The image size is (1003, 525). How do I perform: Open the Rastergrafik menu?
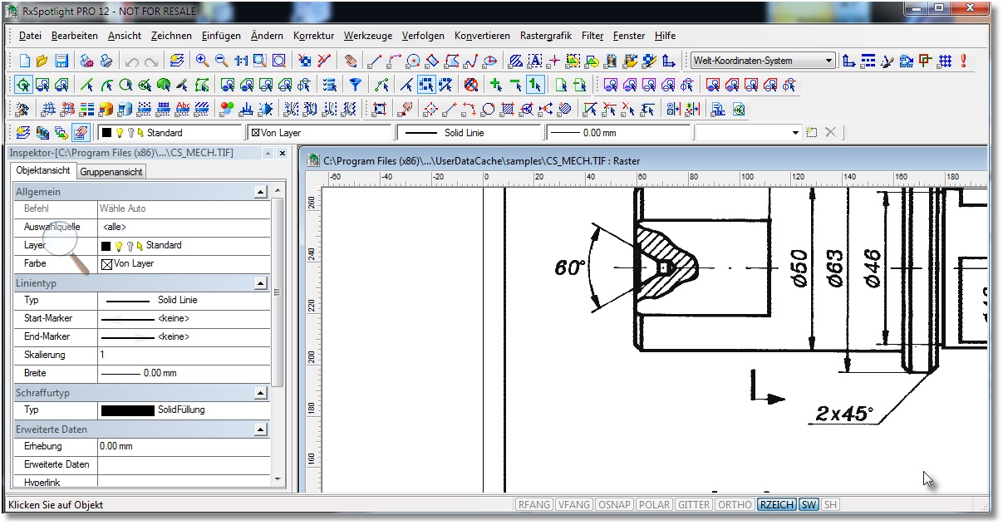(546, 36)
